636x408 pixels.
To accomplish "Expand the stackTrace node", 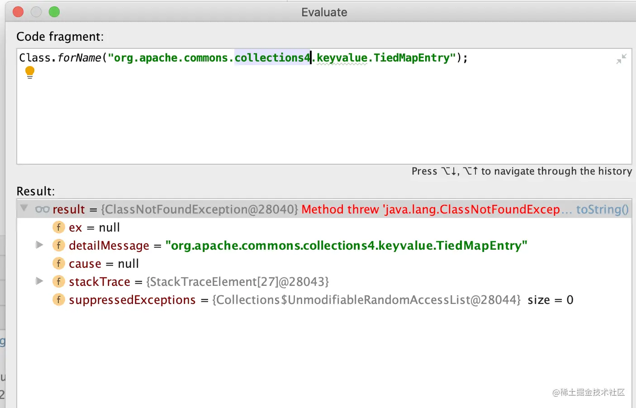I will pos(40,281).
